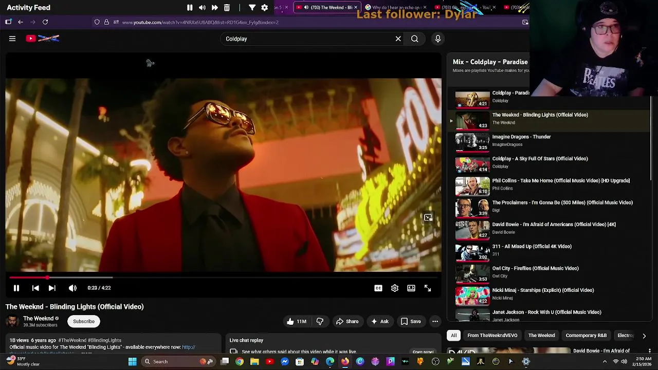Play Owl City - Fireflies video
Screen dimensions: 658x370
(x=549, y=273)
